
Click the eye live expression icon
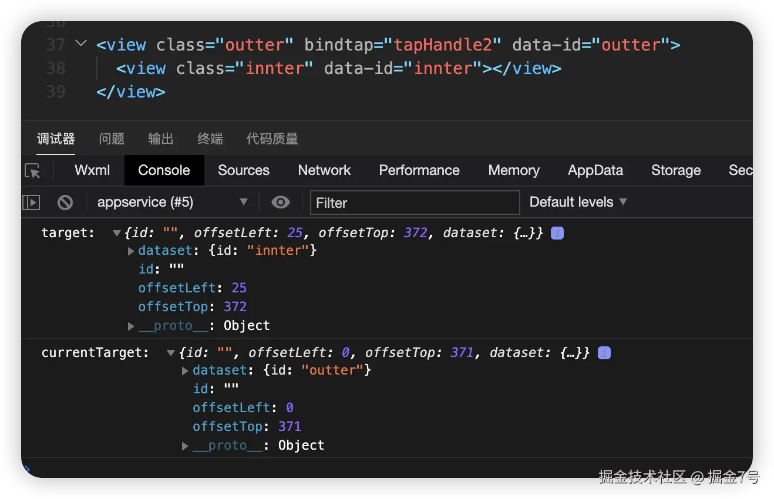[x=281, y=203]
